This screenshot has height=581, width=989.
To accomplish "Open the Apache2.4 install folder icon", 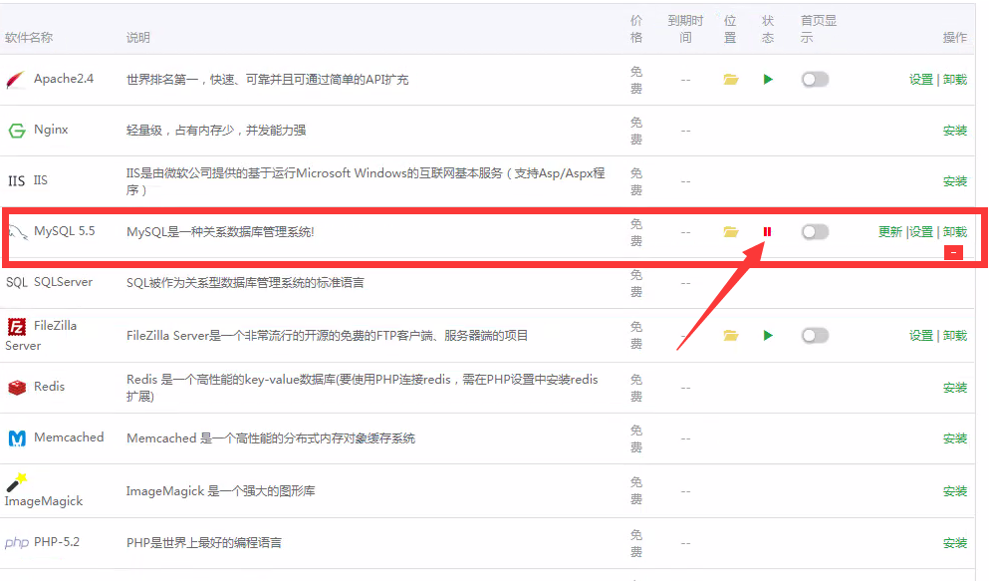I will [730, 80].
